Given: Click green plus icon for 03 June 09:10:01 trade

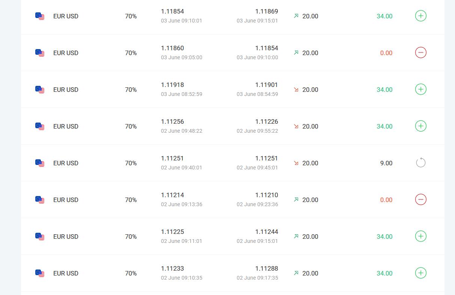Looking at the screenshot, I should click(421, 16).
